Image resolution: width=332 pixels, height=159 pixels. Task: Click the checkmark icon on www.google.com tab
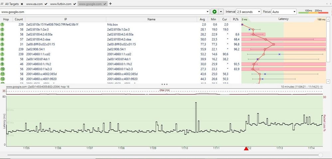pyautogui.click(x=105, y=4)
